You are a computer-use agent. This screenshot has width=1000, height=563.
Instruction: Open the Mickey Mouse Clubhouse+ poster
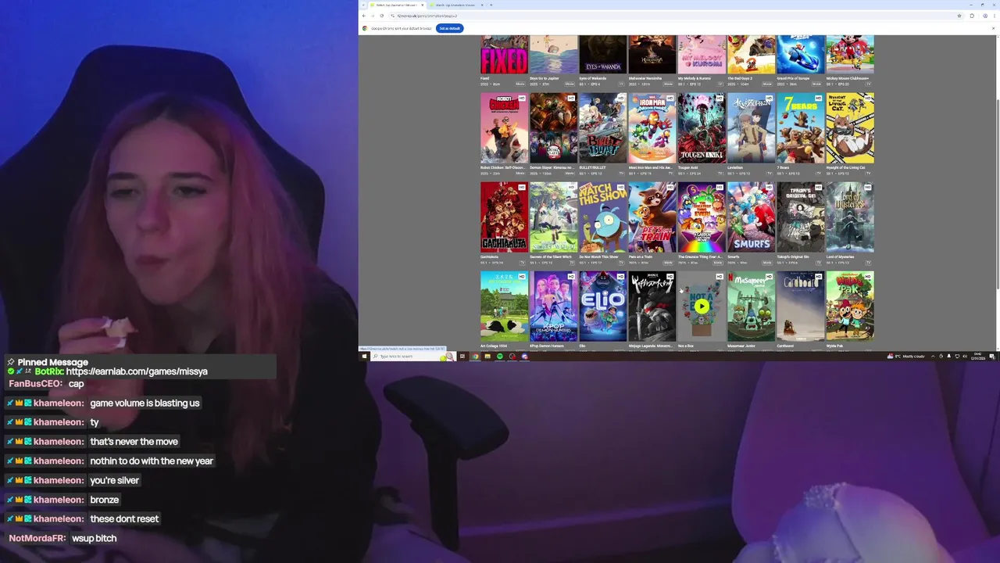(850, 55)
